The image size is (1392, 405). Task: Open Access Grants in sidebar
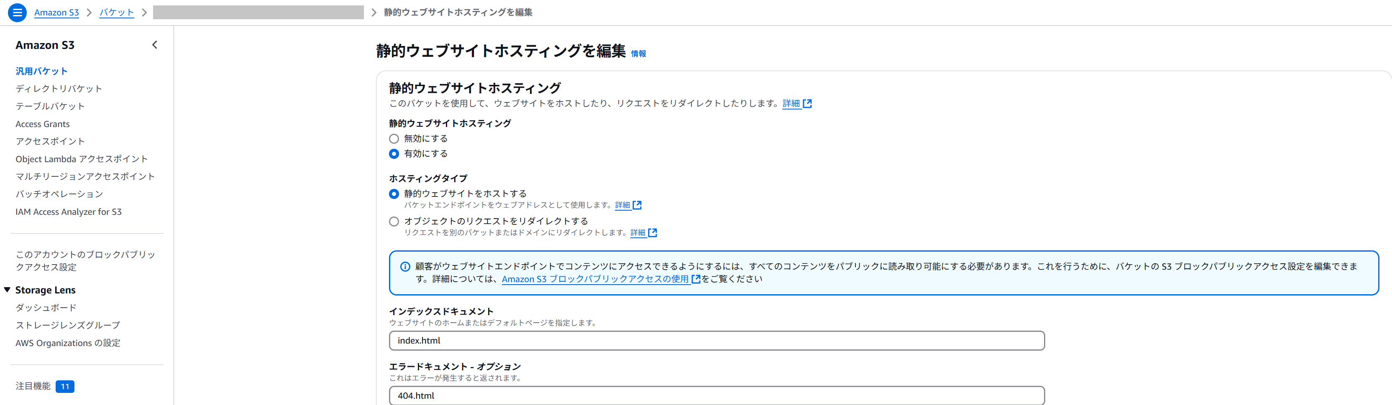[43, 124]
